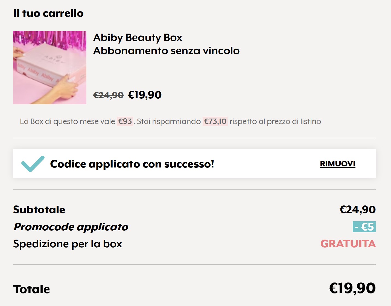
Task: Click 'Codice applicato con successo!' message
Action: (x=132, y=164)
